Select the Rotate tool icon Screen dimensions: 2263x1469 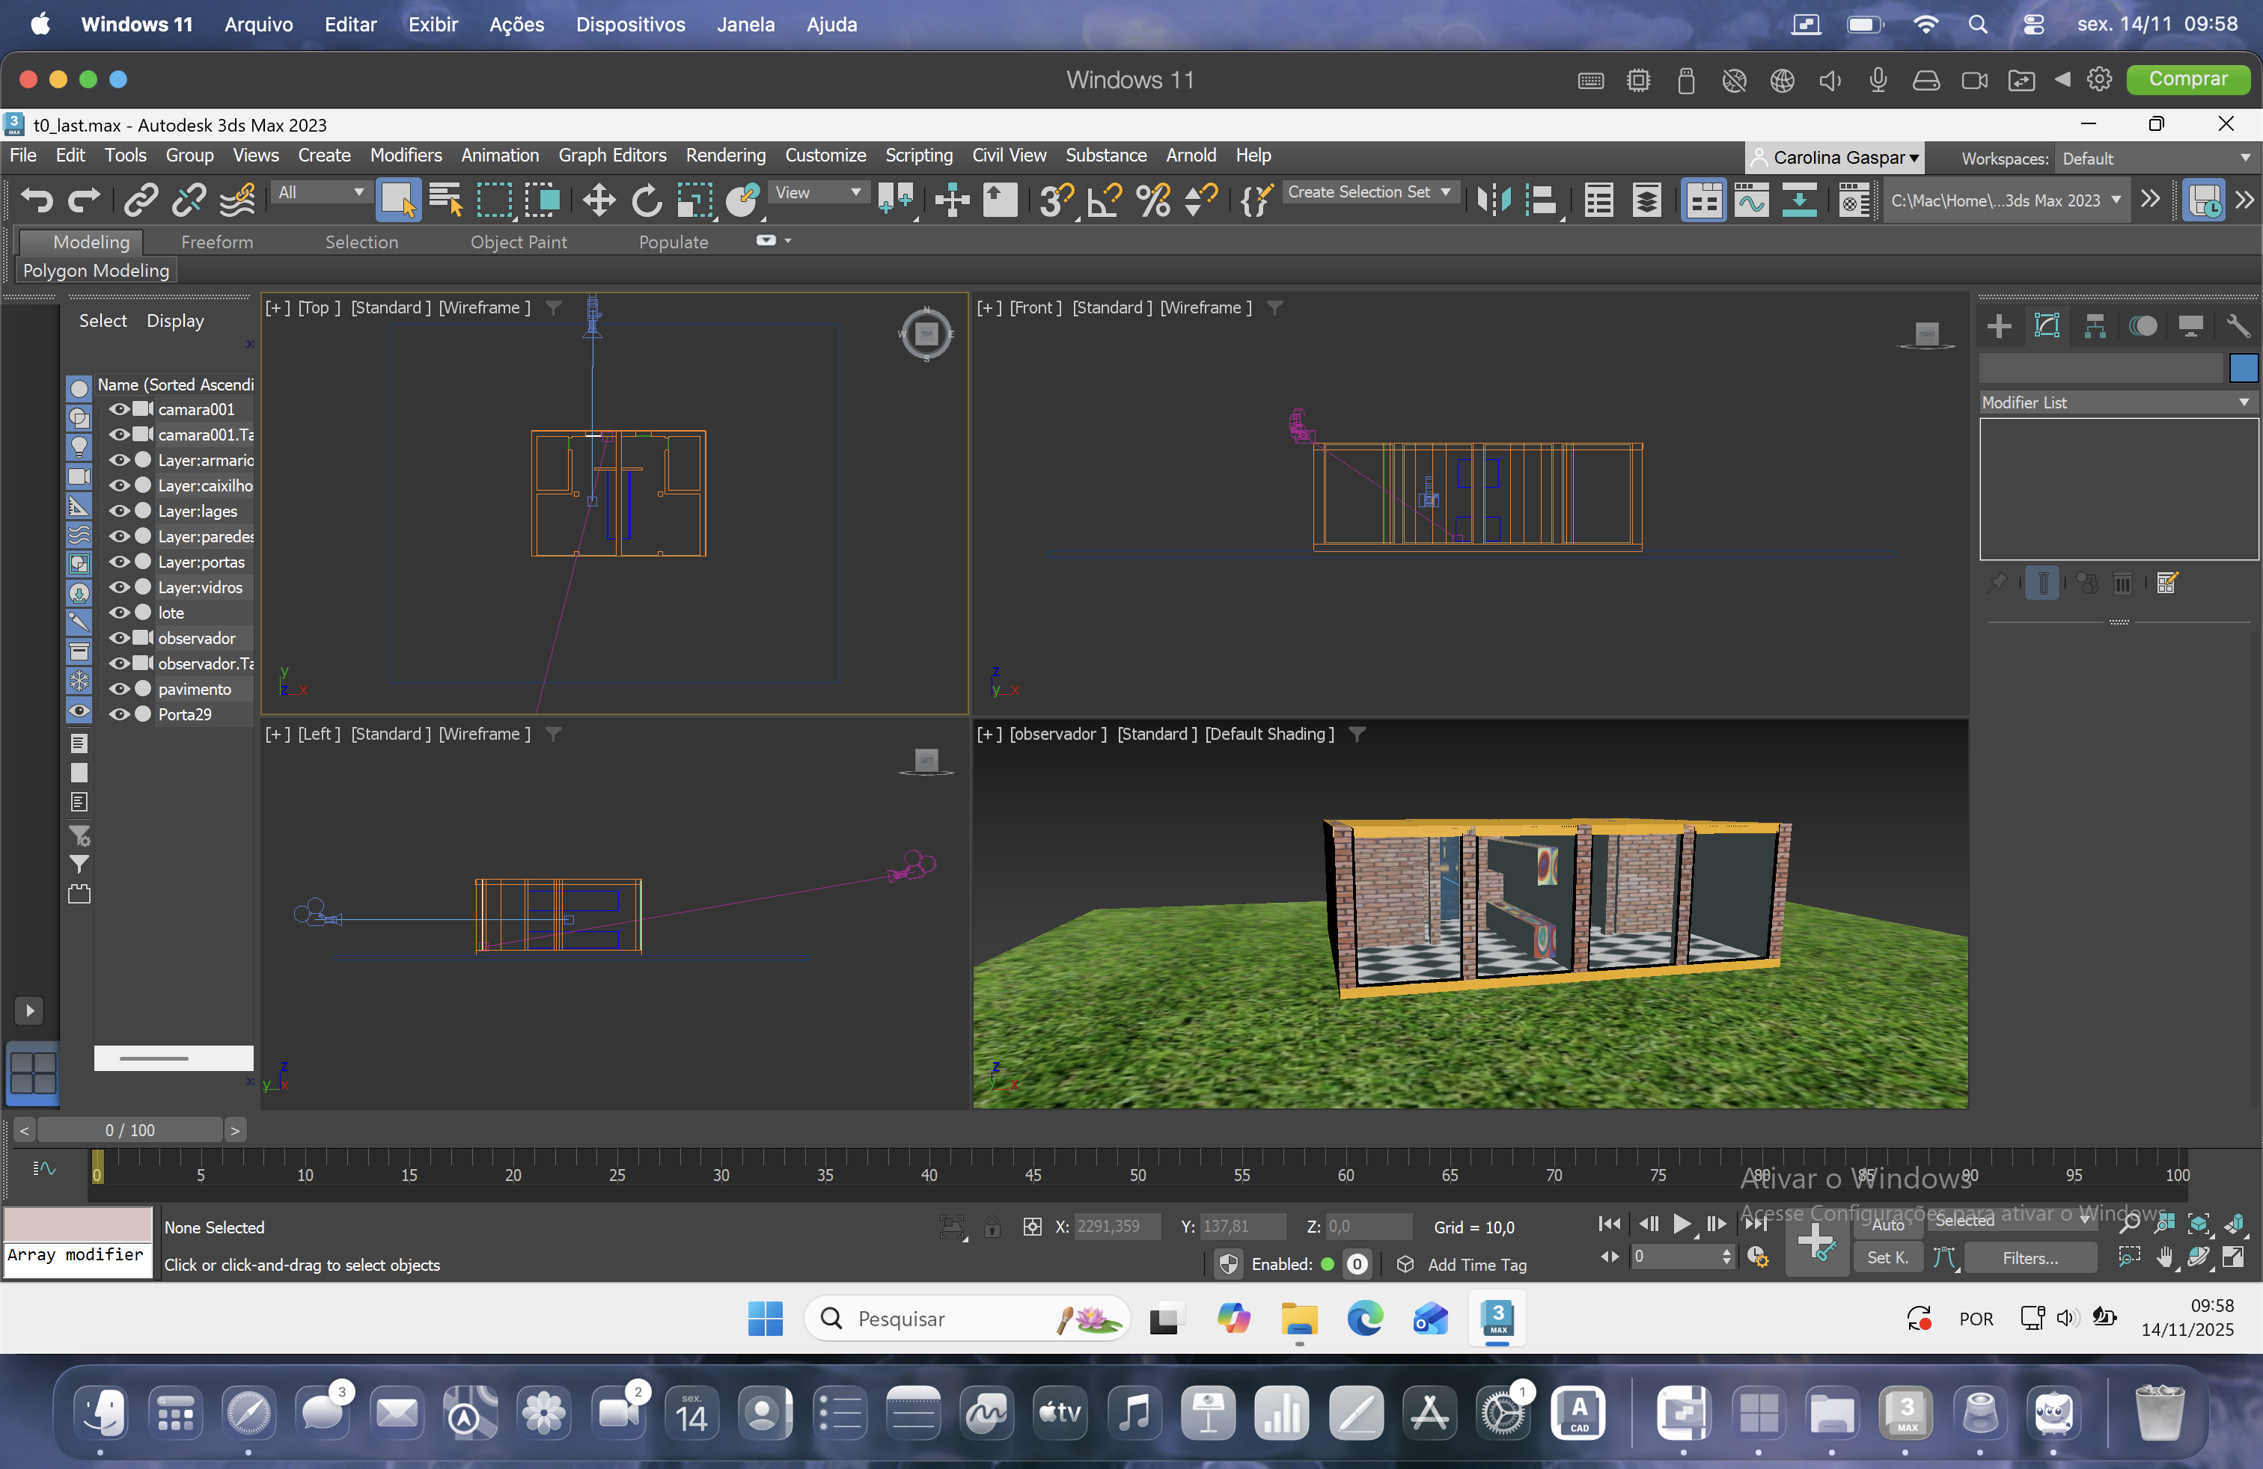pyautogui.click(x=647, y=200)
